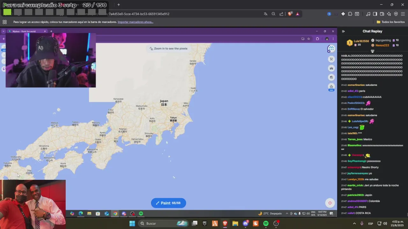This screenshot has height=229, width=408.
Task: Open the Wplace leaderboard chart icon
Action: [331, 87]
